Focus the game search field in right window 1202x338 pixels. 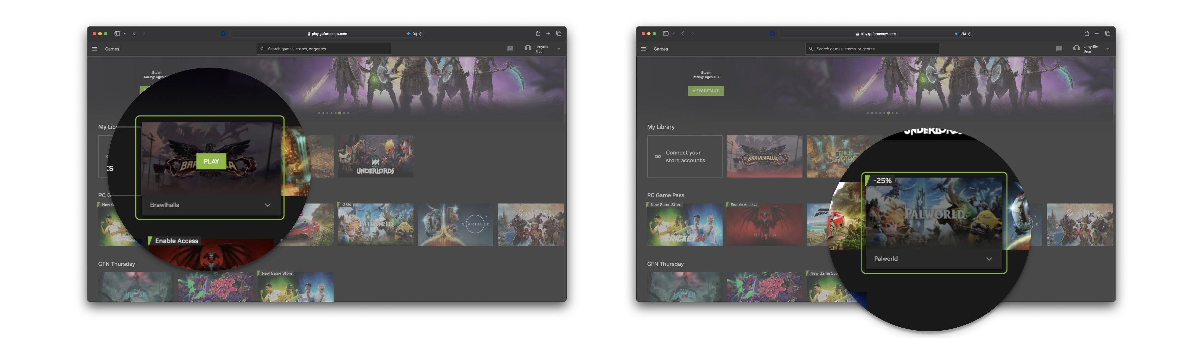click(873, 49)
